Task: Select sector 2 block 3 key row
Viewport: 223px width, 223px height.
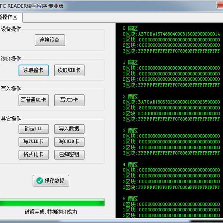Action: pos(171,119)
